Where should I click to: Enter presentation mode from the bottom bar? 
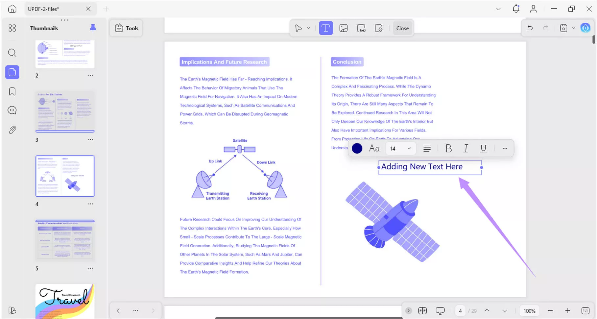(440, 310)
